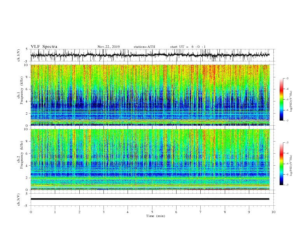Select the date text "Nov.22, 2019"
308x238 pixels.
[108, 47]
